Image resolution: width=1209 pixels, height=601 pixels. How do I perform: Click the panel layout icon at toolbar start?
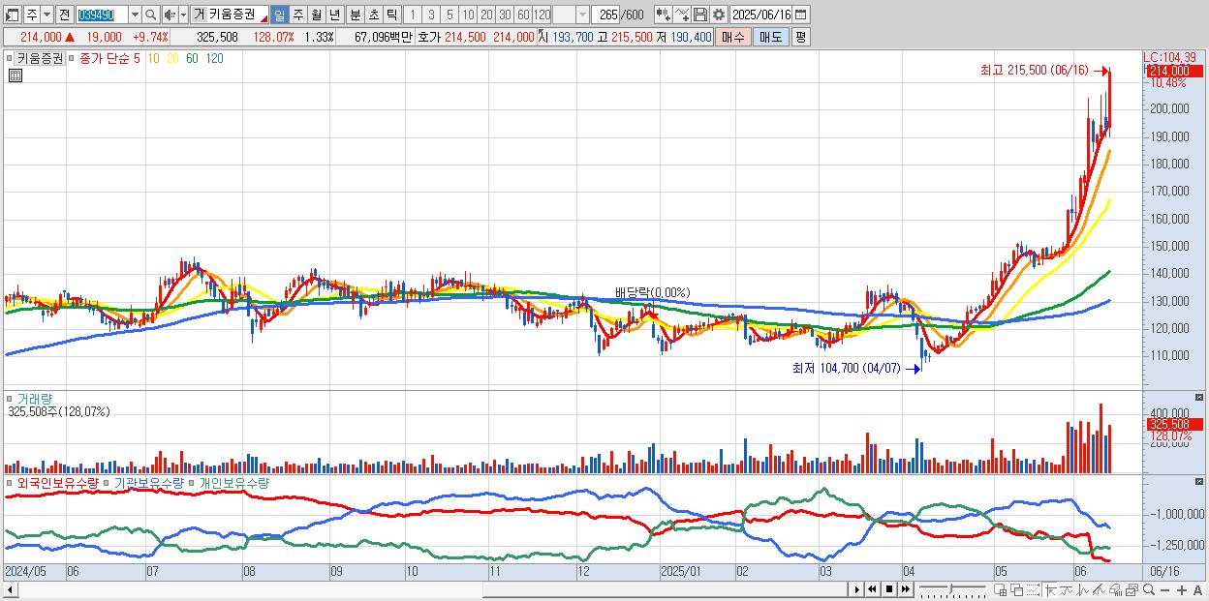[13, 15]
